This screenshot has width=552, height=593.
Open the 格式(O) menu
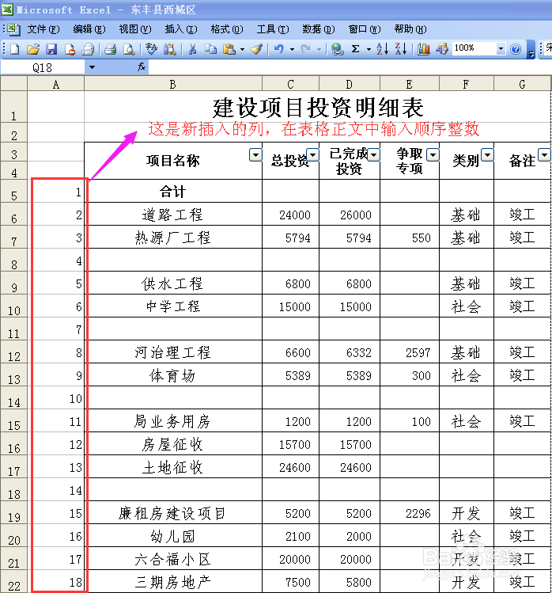click(227, 29)
